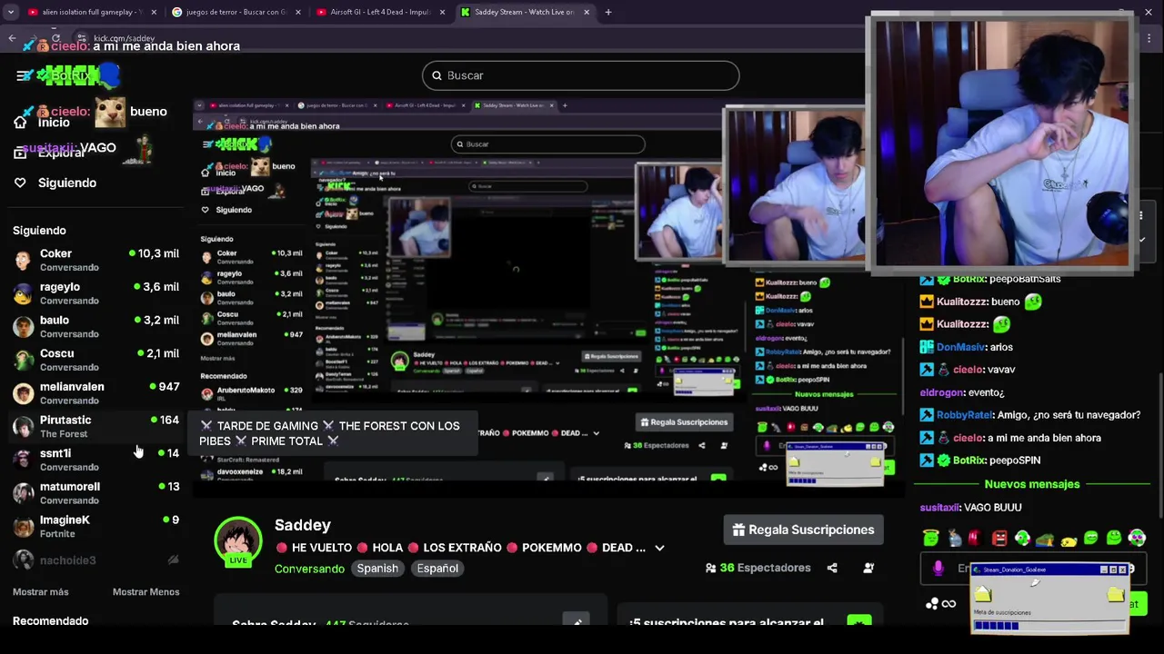Insert the green halo emote
This screenshot has height=654, width=1164.
930,538
